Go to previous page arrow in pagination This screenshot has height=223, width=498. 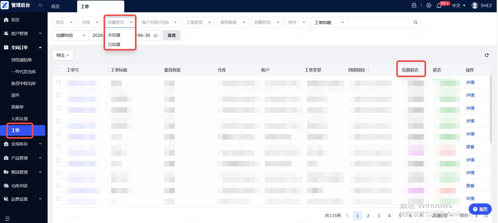[347, 215]
